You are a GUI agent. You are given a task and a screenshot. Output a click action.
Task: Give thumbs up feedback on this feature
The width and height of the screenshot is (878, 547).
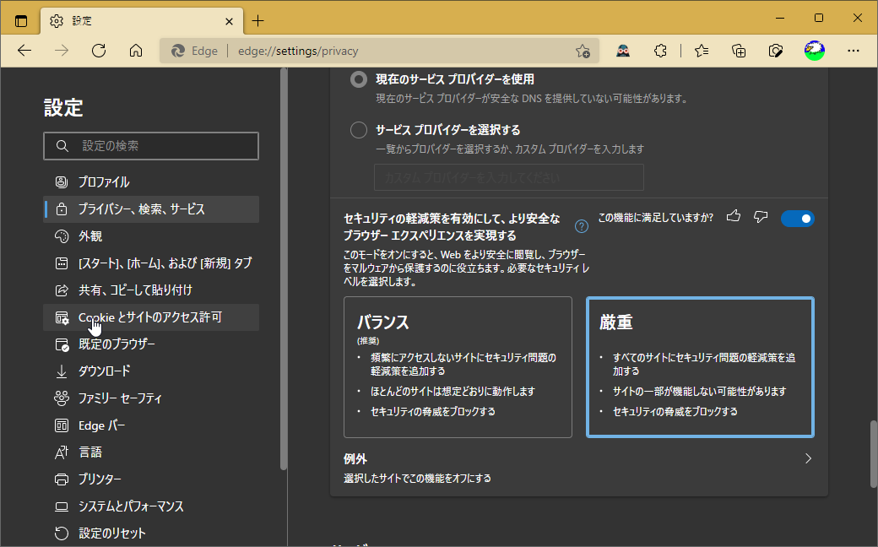point(733,216)
